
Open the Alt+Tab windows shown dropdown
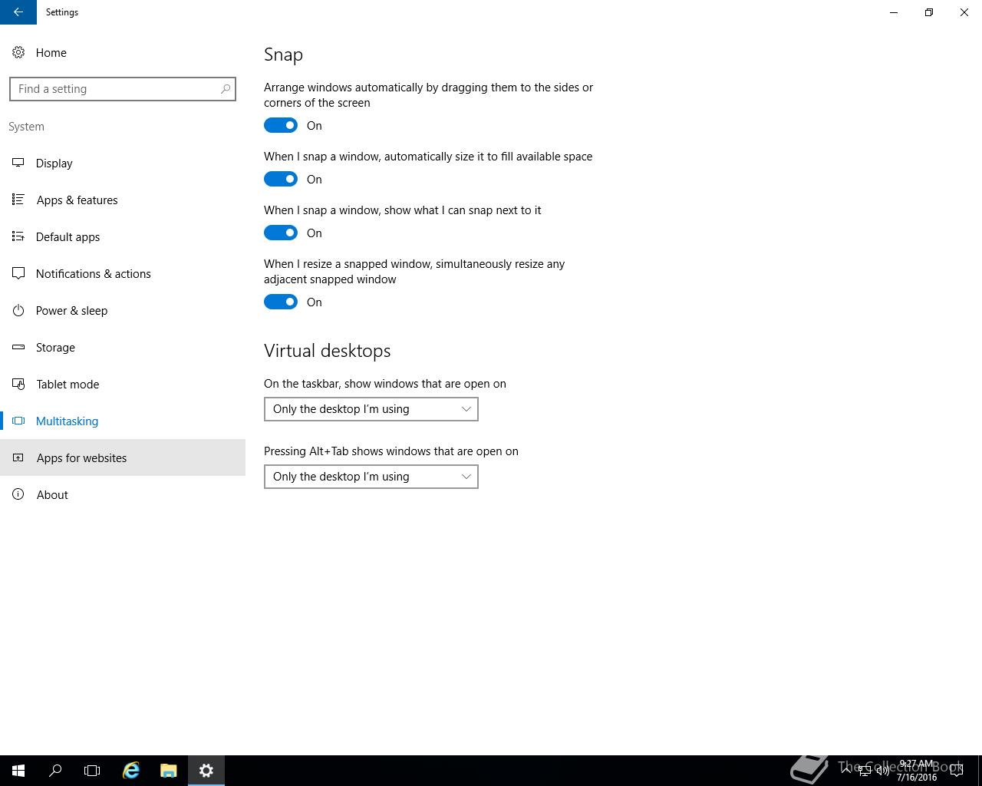371,477
